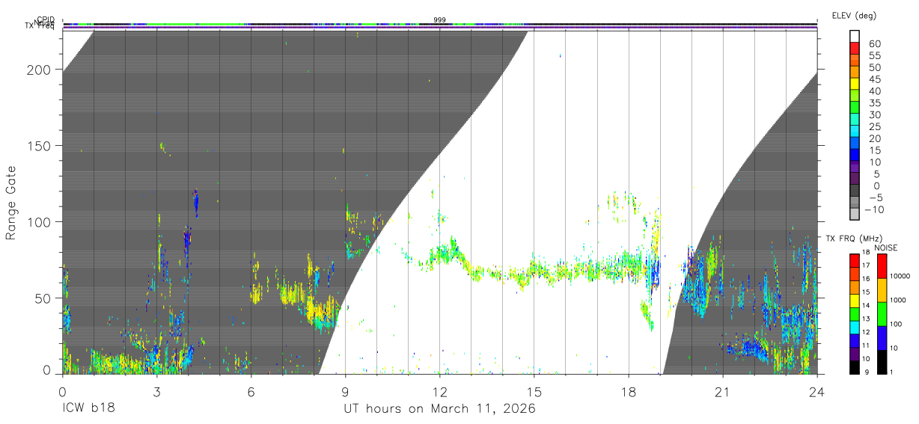This screenshot has height=424, width=919.
Task: Click the yellow segment of the ELEV colorbar
Action: [x=854, y=83]
